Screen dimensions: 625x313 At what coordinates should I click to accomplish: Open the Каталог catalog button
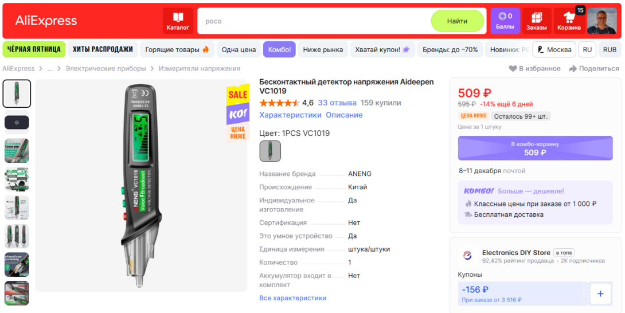178,21
